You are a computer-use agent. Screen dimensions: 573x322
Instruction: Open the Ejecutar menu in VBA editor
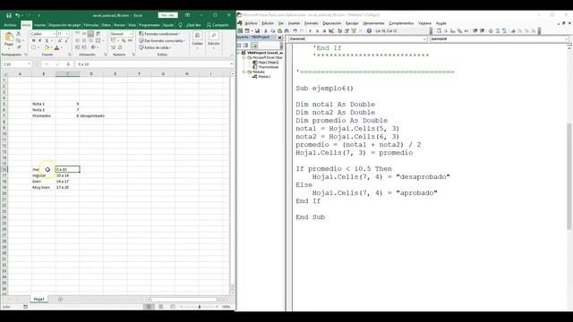click(x=352, y=23)
